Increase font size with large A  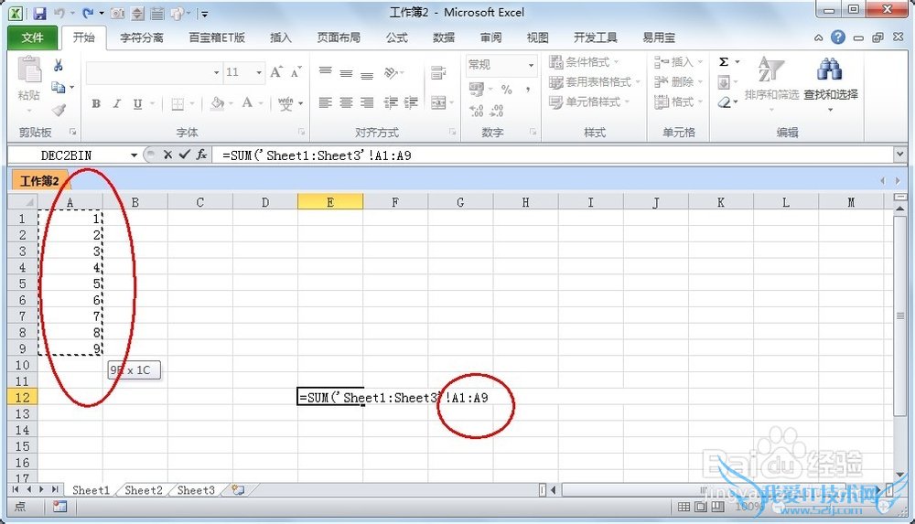(276, 72)
